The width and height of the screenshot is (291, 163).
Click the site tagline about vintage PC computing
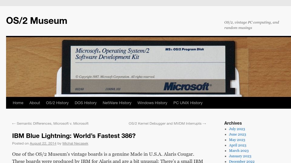pos(252,25)
